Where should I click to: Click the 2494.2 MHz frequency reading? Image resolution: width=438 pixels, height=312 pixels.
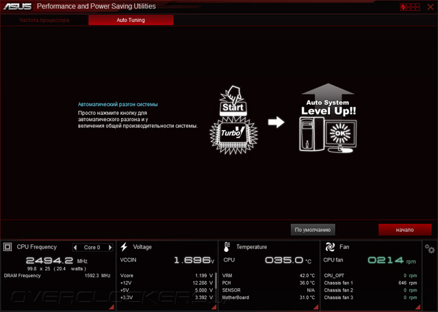point(57,261)
